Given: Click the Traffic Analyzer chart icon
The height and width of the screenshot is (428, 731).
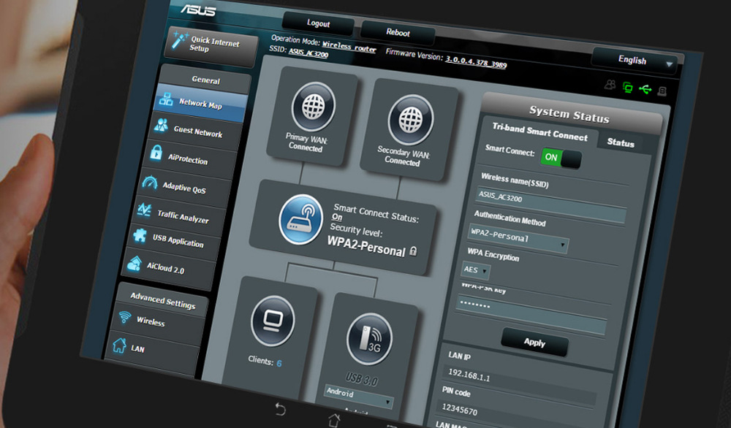Looking at the screenshot, I should tap(143, 210).
